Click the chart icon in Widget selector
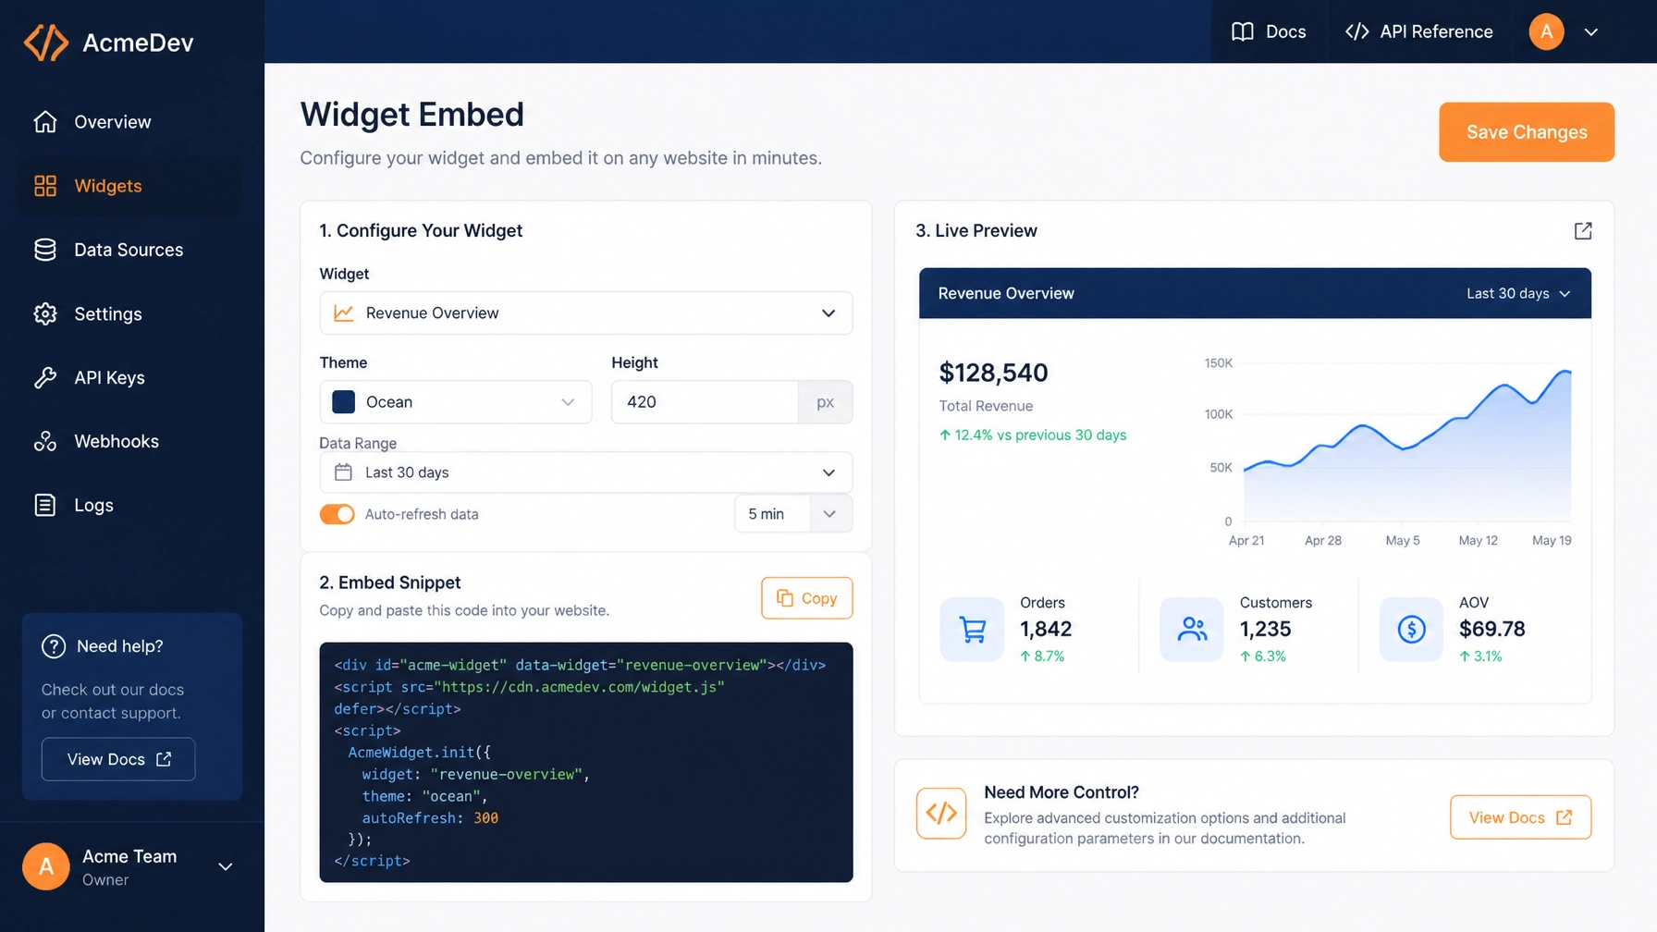 (343, 313)
